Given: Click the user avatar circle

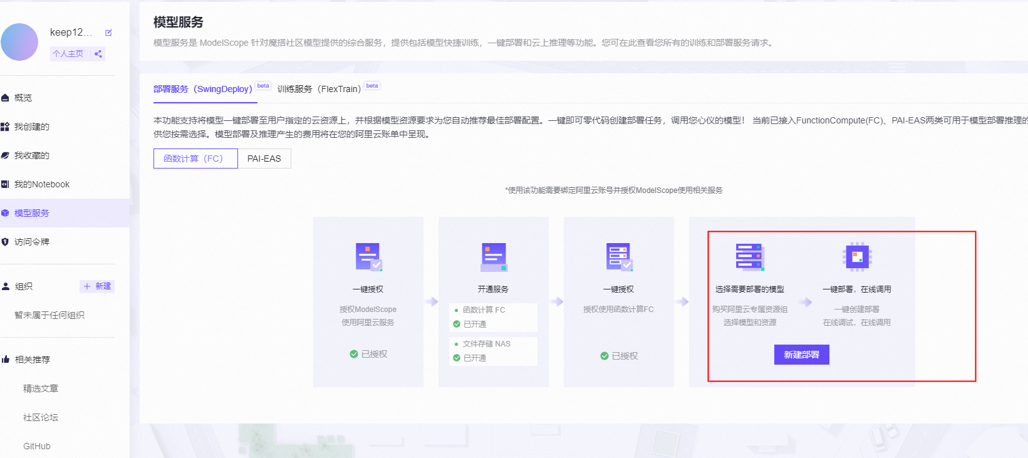Looking at the screenshot, I should (x=19, y=42).
